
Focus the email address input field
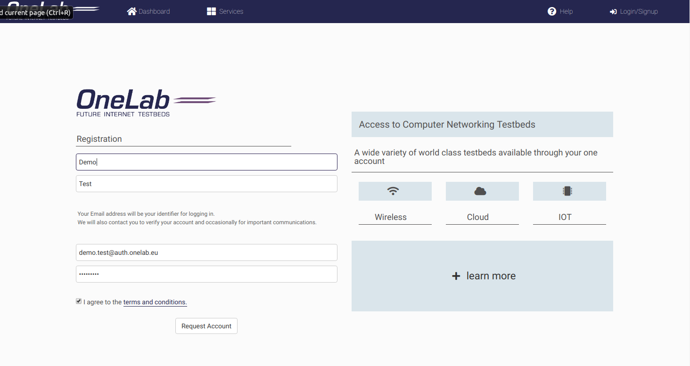click(x=206, y=252)
